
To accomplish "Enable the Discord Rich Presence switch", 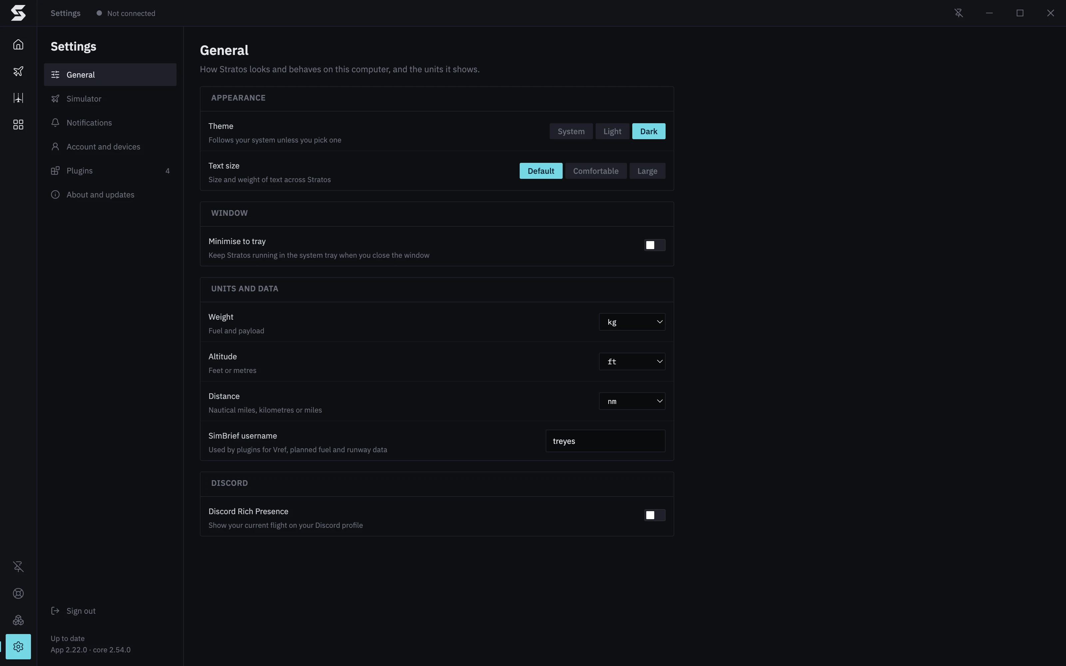I will 655,515.
